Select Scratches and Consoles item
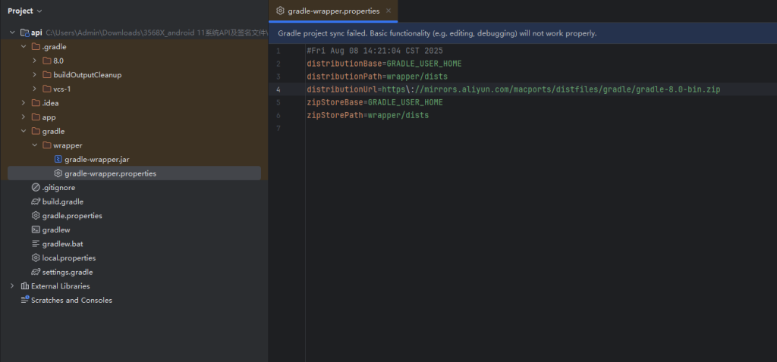This screenshot has width=777, height=362. (x=71, y=300)
